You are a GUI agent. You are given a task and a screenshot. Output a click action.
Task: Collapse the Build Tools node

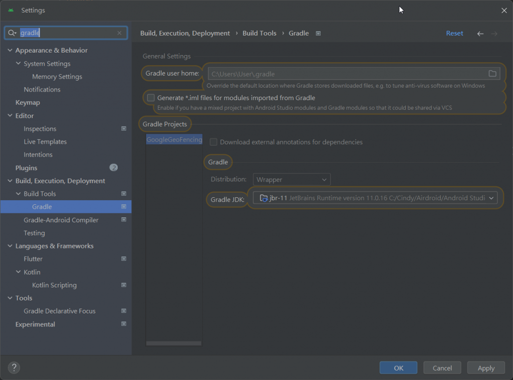[x=19, y=194]
